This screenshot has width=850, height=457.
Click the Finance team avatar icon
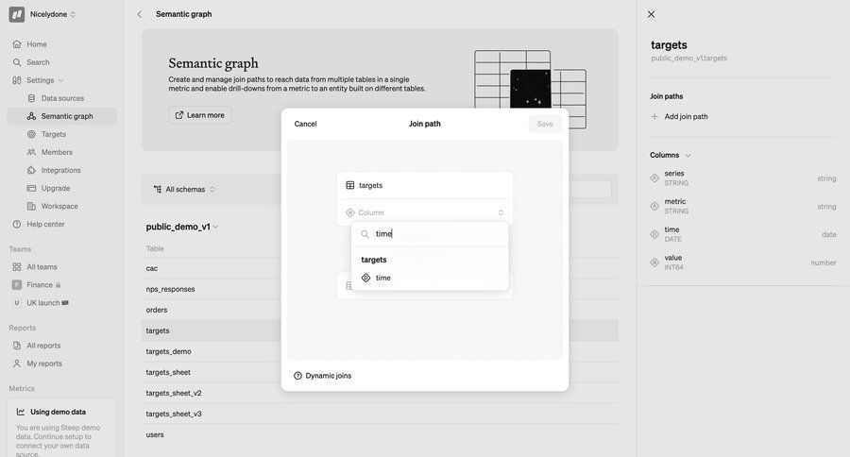click(17, 284)
